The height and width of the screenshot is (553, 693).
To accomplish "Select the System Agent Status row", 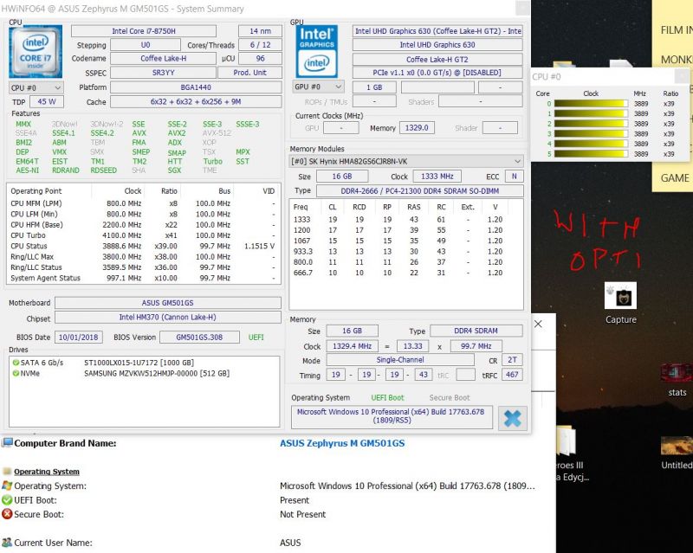I will pyautogui.click(x=143, y=278).
